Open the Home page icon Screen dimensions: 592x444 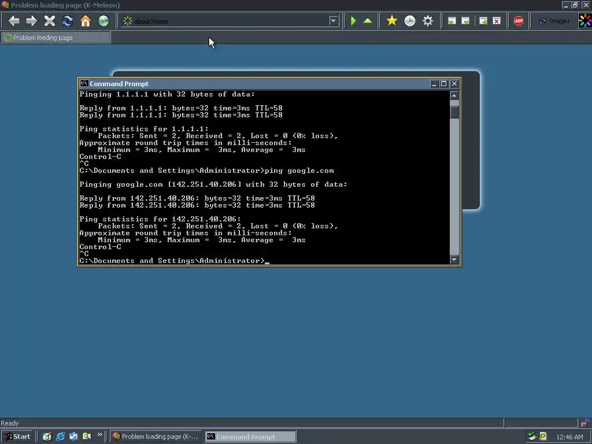click(86, 21)
